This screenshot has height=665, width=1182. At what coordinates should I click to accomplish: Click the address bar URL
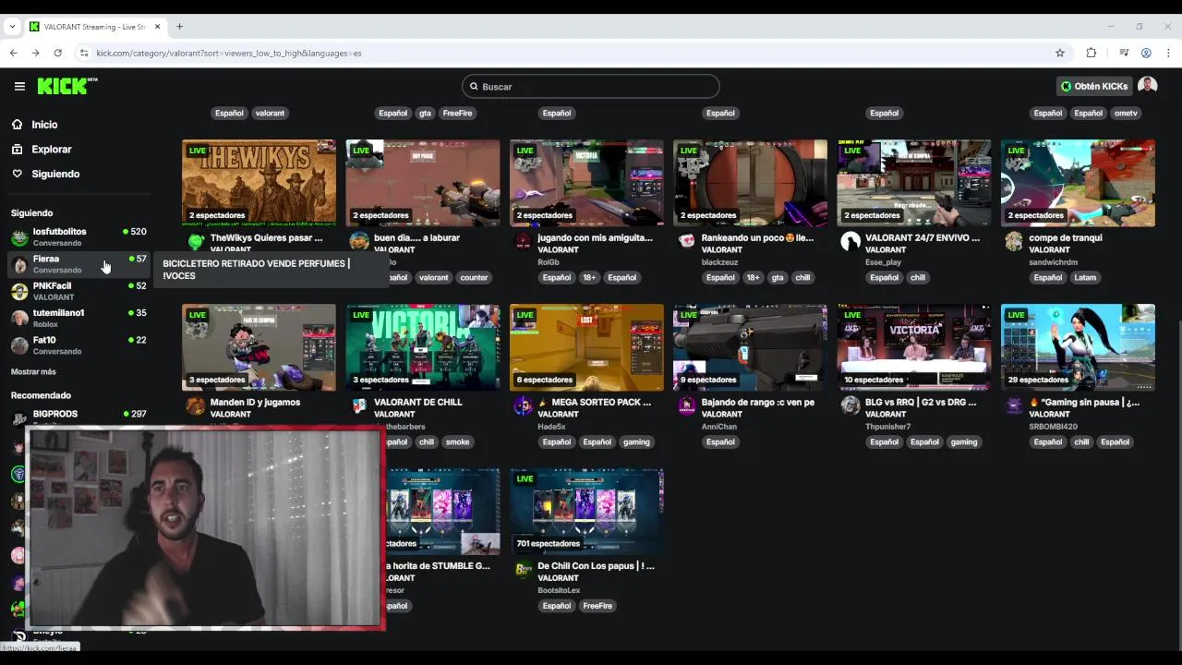click(229, 53)
